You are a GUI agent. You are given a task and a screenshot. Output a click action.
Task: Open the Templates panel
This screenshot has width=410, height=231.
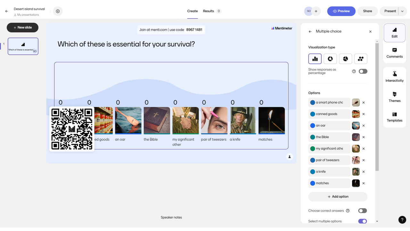coord(394,117)
